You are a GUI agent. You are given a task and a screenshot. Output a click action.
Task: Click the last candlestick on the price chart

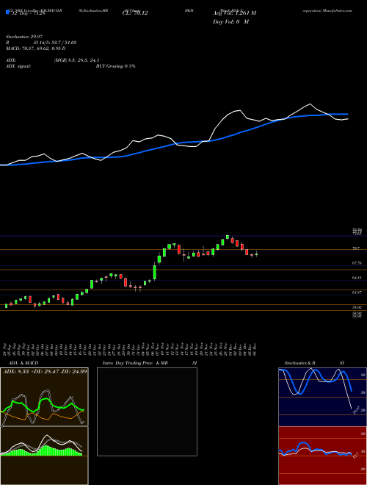point(256,254)
